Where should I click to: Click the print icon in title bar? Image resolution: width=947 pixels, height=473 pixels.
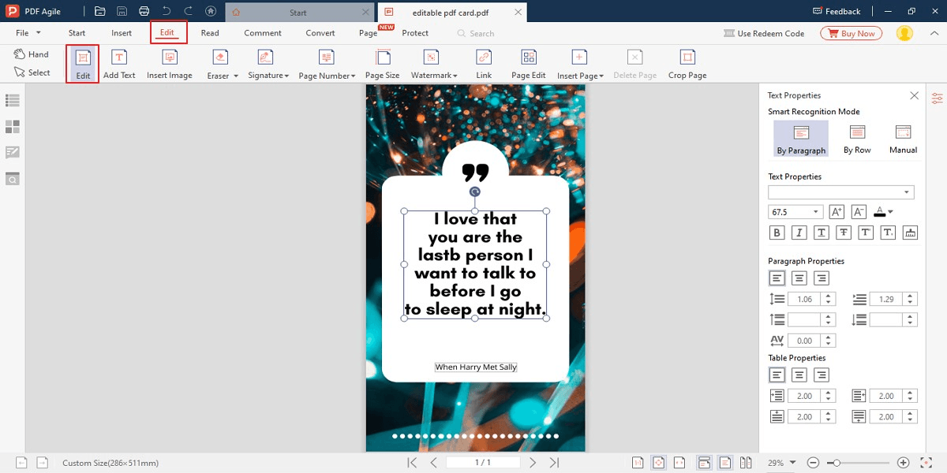point(144,12)
